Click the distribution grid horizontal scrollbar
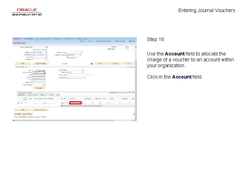 point(81,105)
